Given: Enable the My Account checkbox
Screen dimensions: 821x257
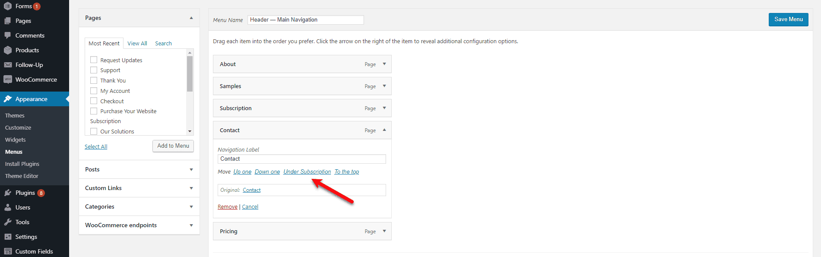Looking at the screenshot, I should pos(94,90).
